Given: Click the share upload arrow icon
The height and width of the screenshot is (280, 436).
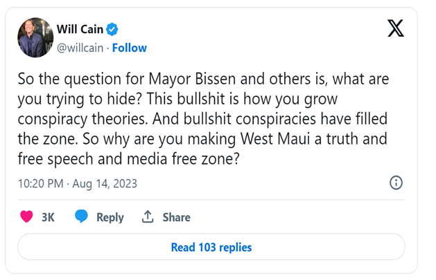Looking at the screenshot, I should pyautogui.click(x=148, y=217).
